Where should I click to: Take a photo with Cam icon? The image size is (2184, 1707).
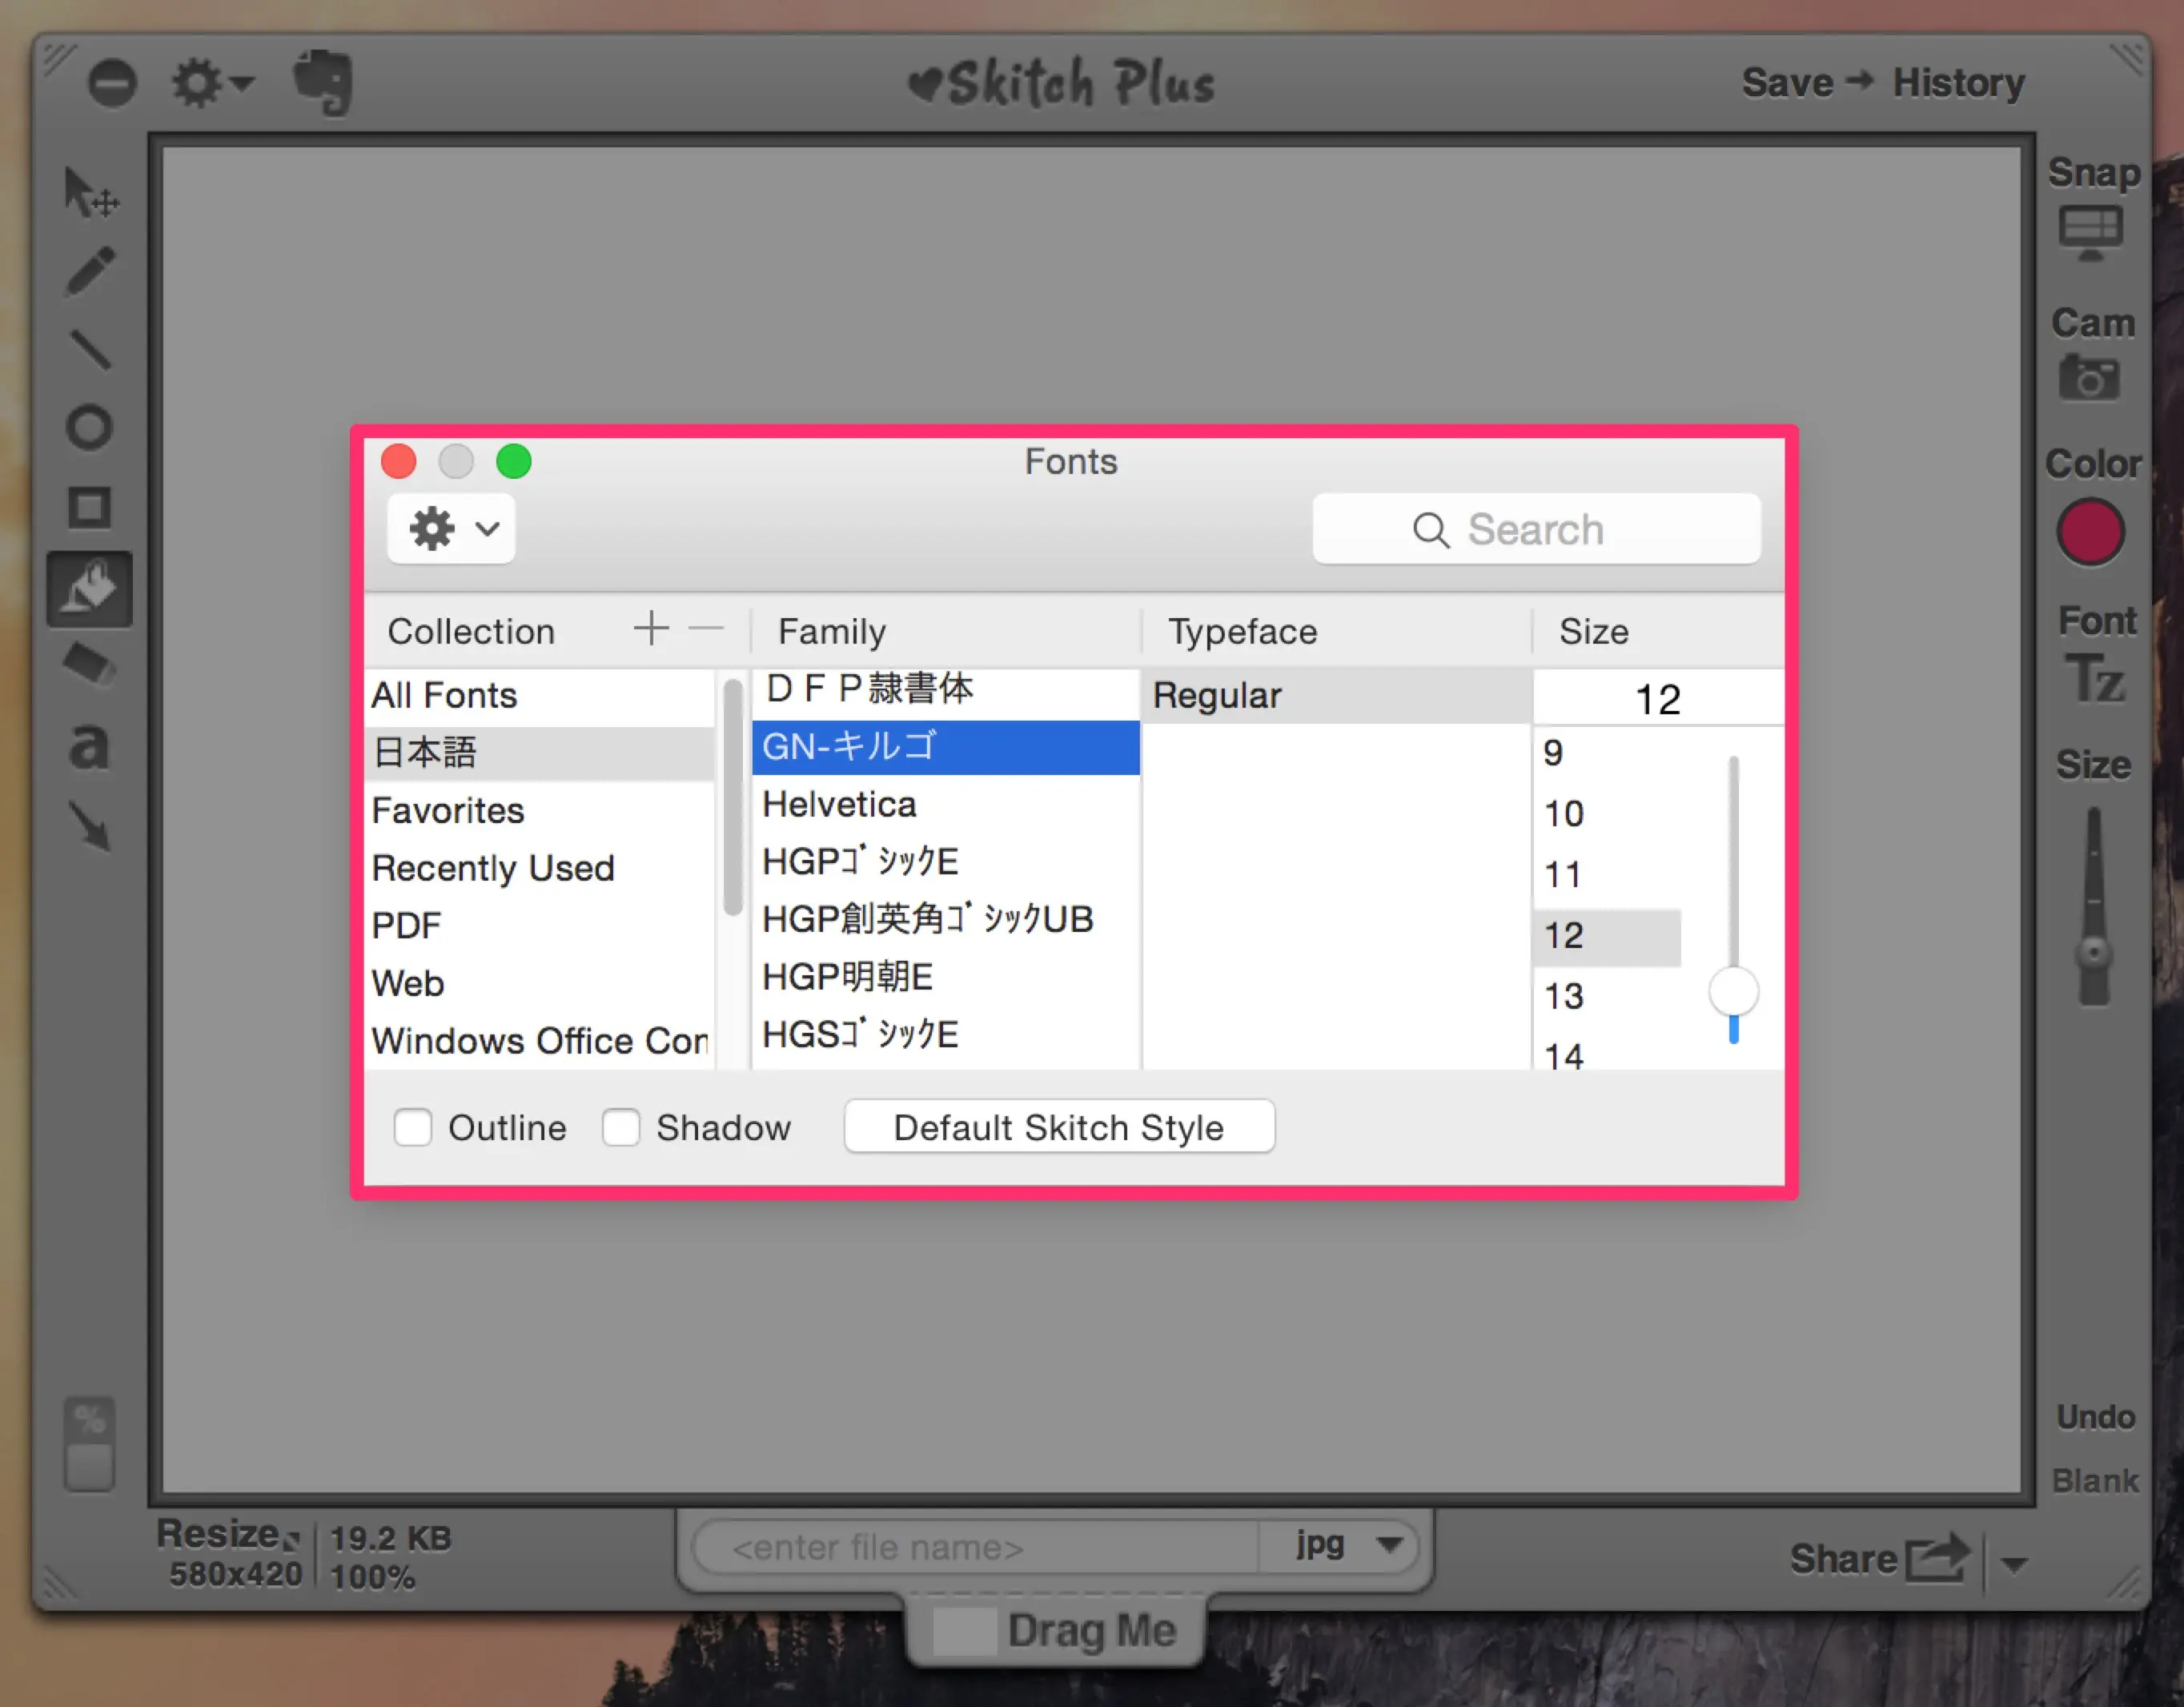coord(2089,379)
